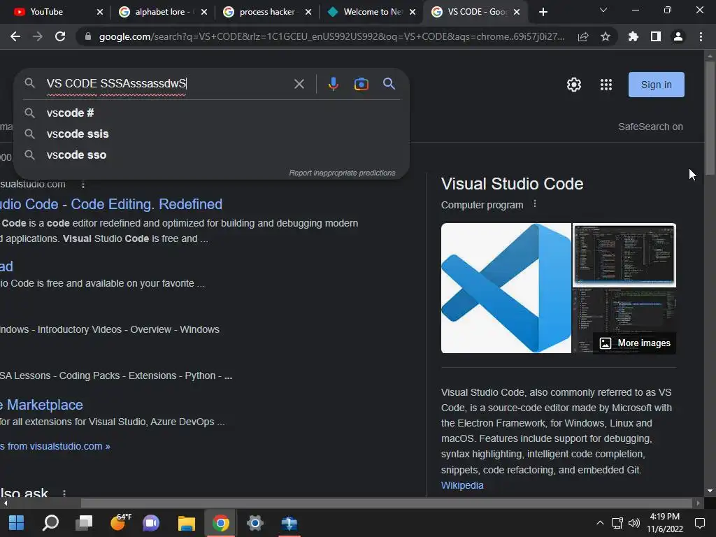Screen dimensions: 716x537
Task: Open options next to visualstudio.com result
Action: click(83, 185)
